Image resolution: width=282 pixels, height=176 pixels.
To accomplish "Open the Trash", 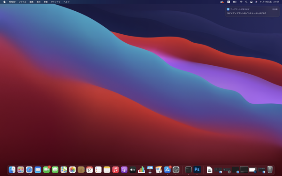I will pyautogui.click(x=270, y=169).
